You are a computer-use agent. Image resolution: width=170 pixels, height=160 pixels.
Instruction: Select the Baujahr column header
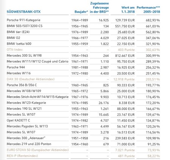click(81, 12)
